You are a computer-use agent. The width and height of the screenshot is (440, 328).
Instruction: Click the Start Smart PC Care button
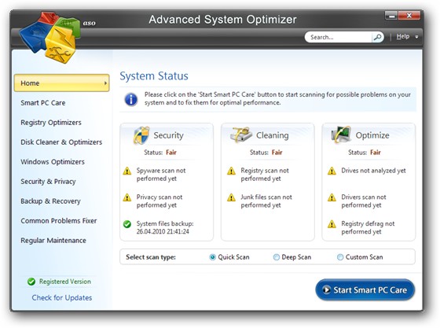tap(365, 289)
